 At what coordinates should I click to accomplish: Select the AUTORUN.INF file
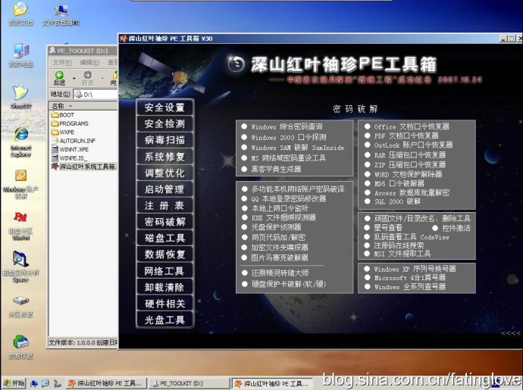pyautogui.click(x=74, y=141)
